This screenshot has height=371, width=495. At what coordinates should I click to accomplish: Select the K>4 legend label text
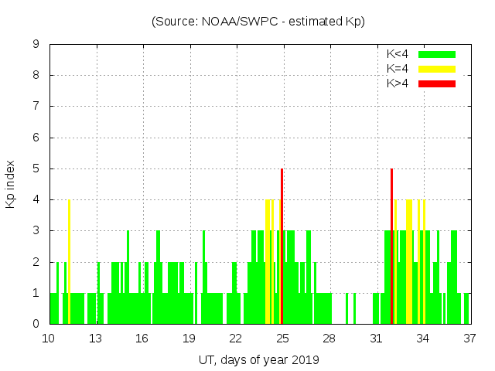pyautogui.click(x=398, y=83)
